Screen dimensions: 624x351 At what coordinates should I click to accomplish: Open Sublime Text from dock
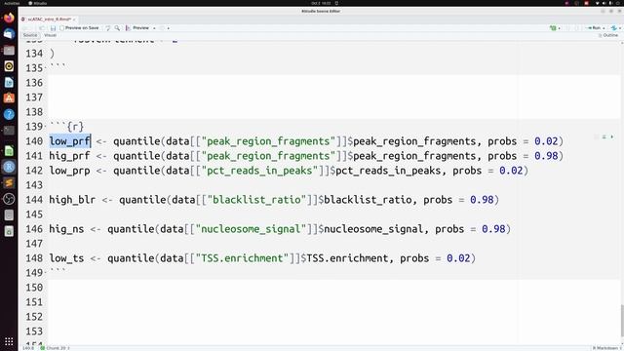[x=9, y=183]
